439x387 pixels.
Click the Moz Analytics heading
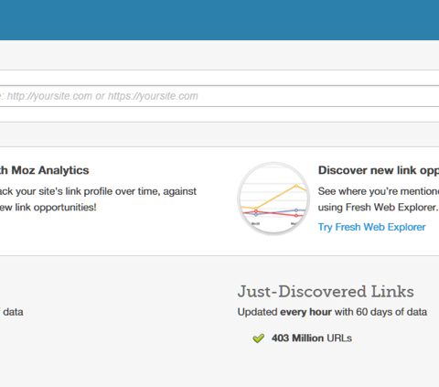45,170
